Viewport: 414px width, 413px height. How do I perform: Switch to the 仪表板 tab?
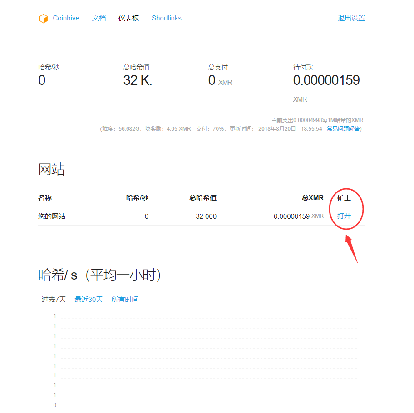point(128,18)
